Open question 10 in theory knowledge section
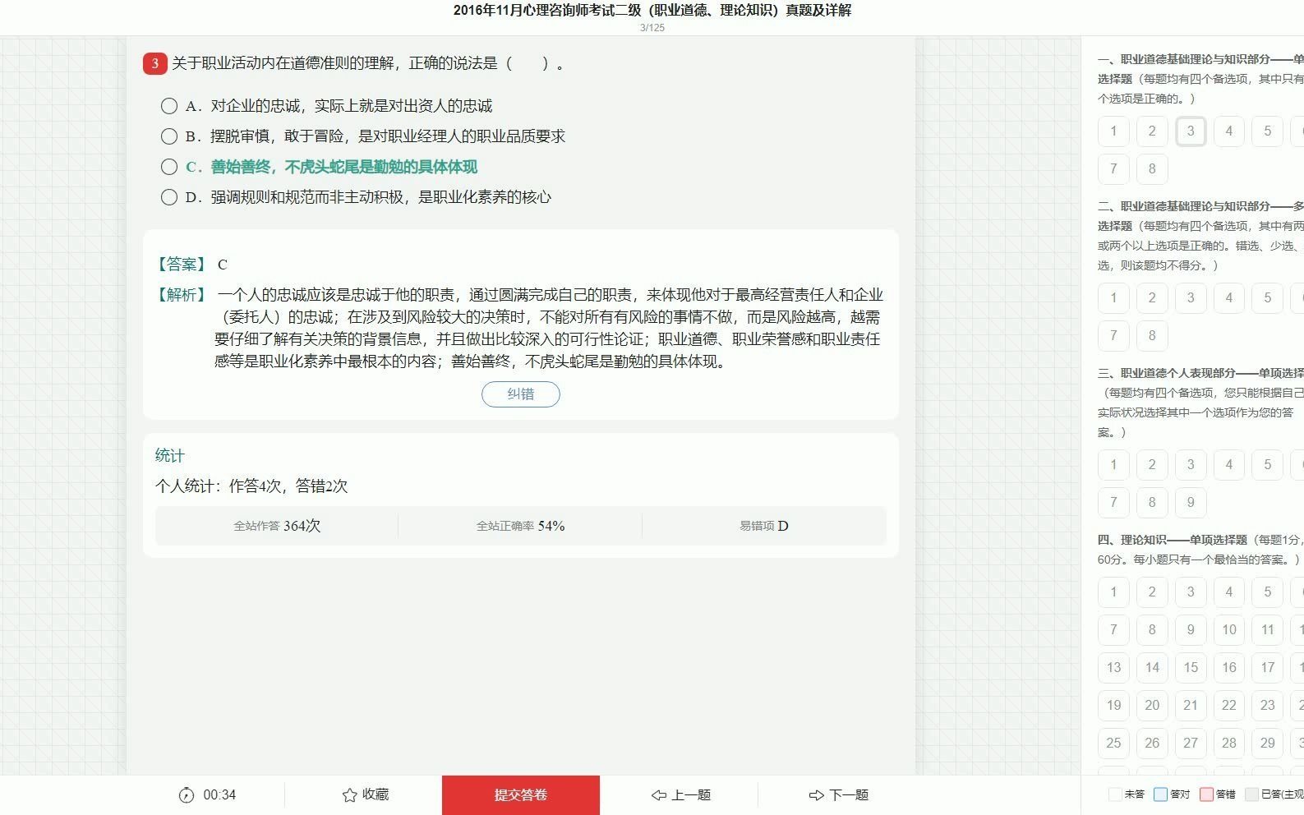This screenshot has height=815, width=1304. tap(1229, 629)
